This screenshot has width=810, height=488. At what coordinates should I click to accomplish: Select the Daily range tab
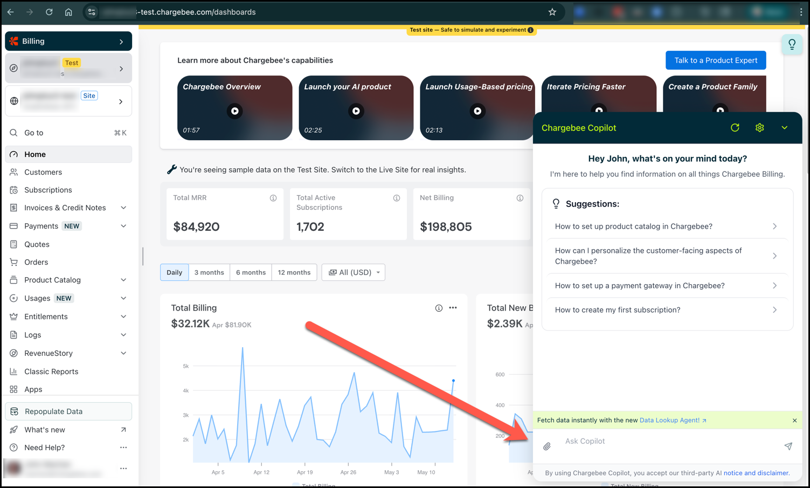pyautogui.click(x=175, y=272)
